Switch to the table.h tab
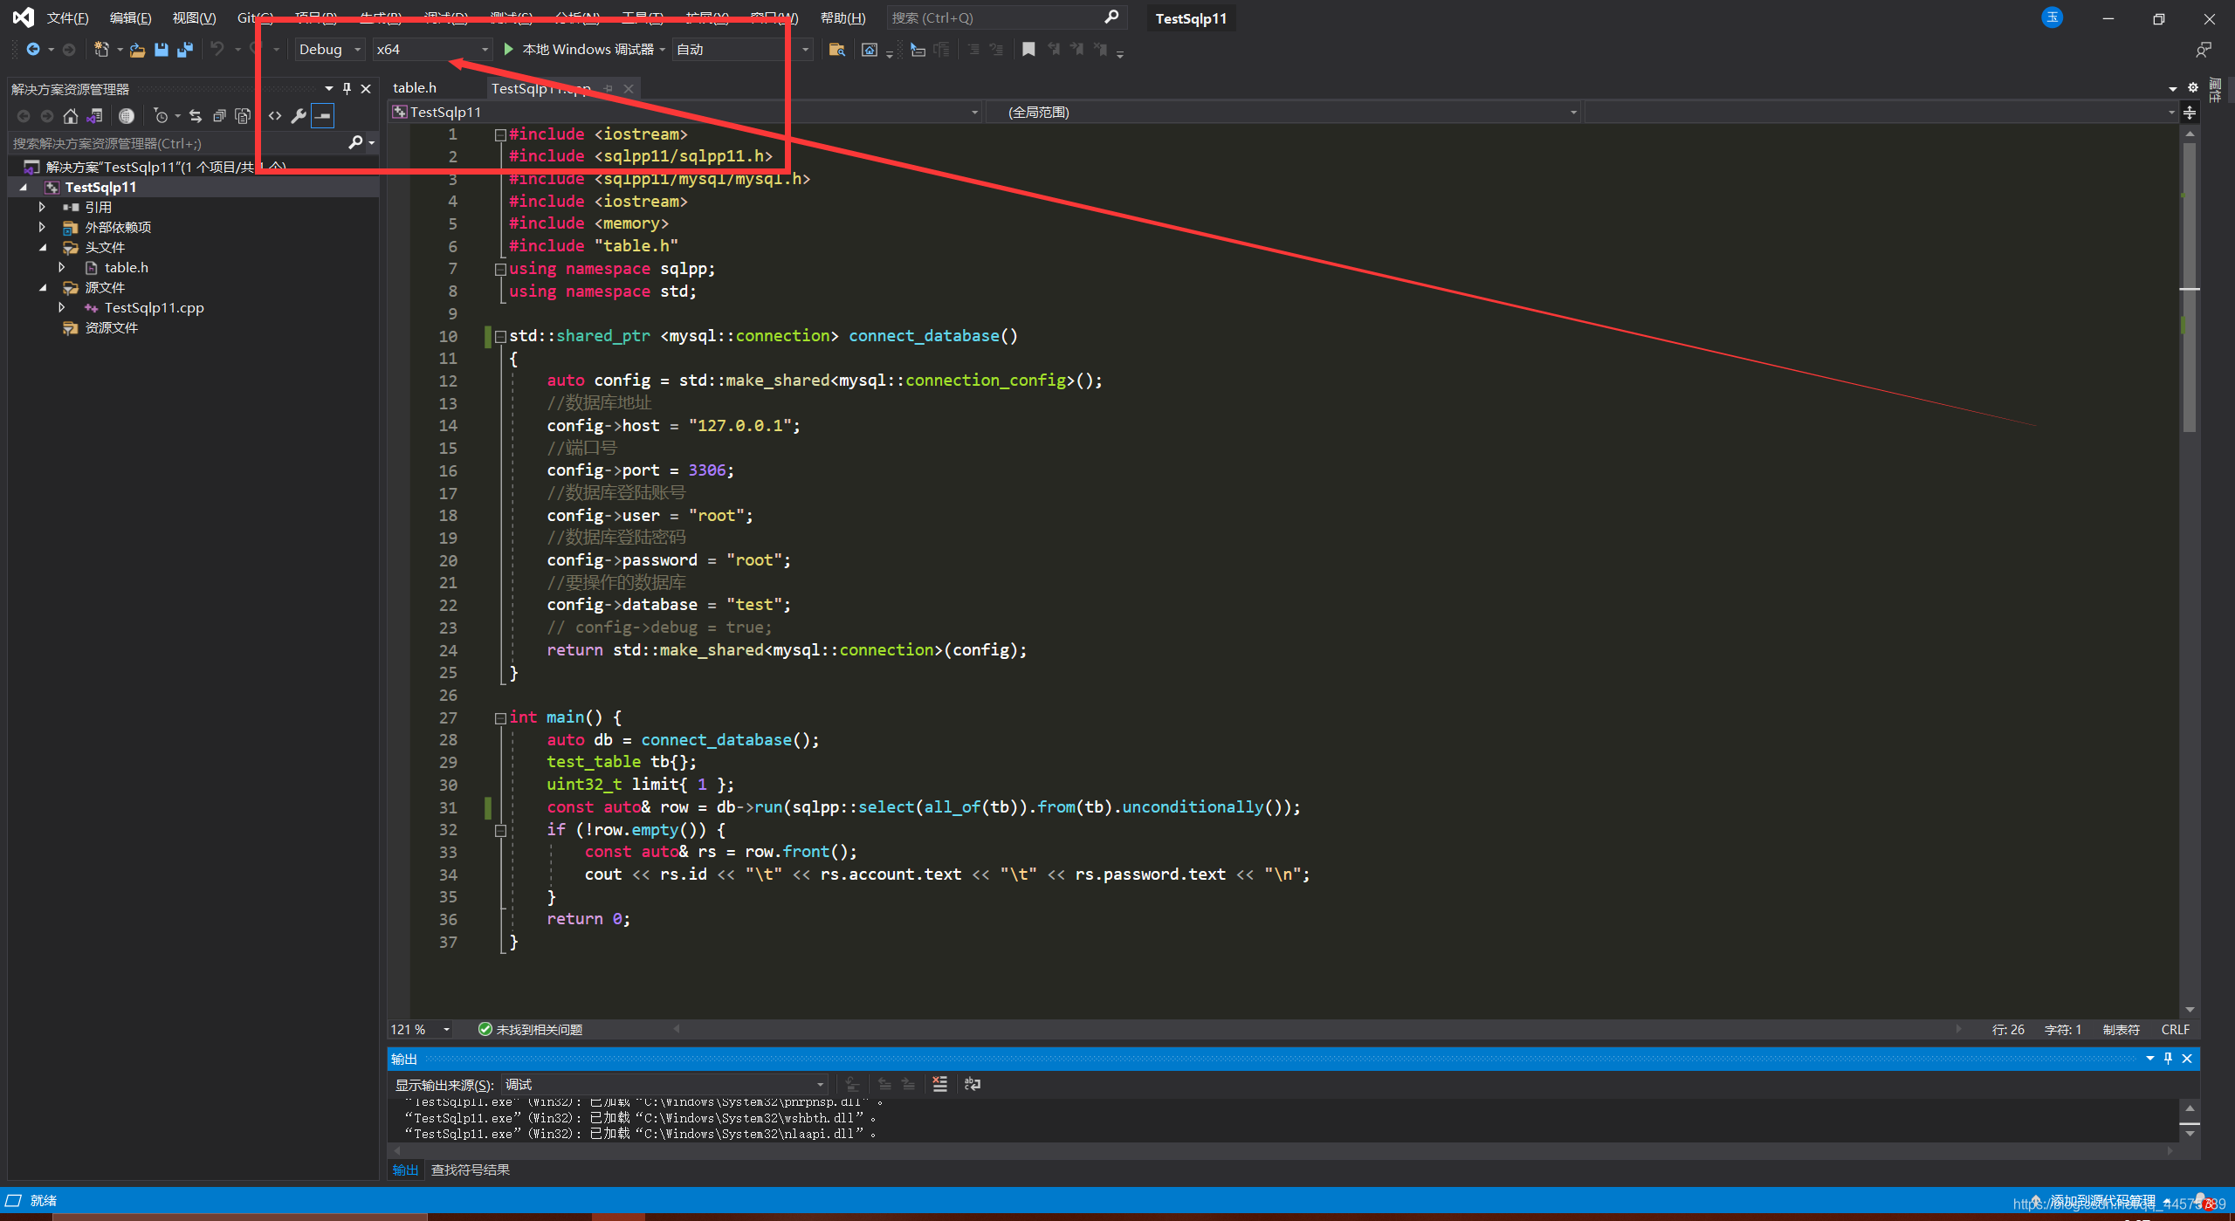 point(416,87)
